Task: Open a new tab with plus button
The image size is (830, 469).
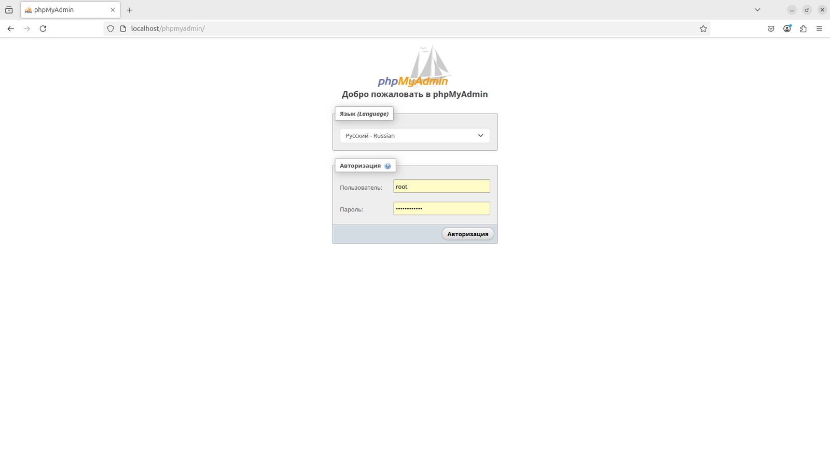Action: (130, 10)
